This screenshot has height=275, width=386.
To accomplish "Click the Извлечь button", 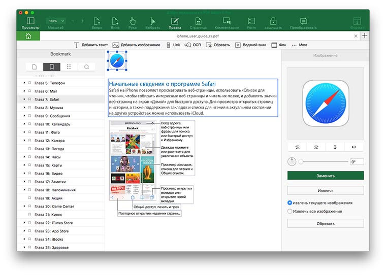I will (x=325, y=191).
